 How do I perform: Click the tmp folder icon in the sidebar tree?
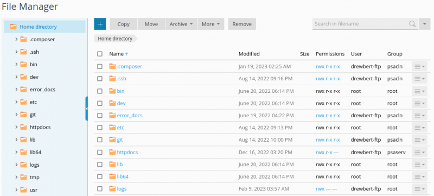click(23, 177)
